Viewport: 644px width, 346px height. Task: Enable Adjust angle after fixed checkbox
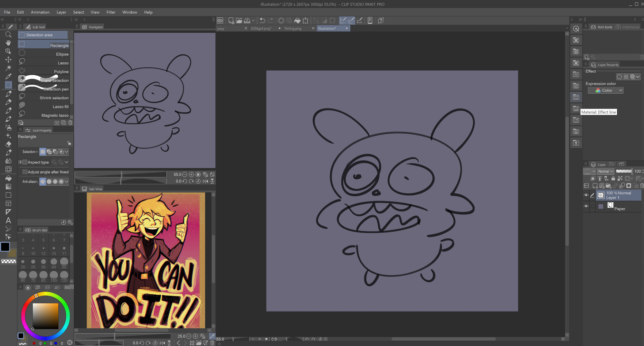25,172
